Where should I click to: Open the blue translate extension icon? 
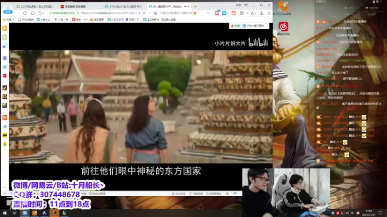point(224,13)
